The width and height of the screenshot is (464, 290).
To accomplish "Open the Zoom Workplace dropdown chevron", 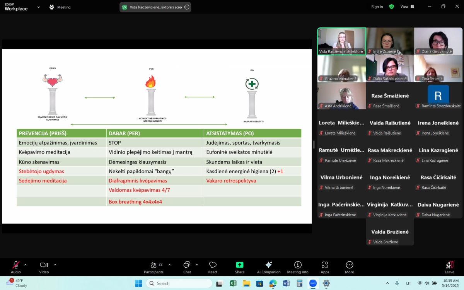I will click(x=38, y=7).
